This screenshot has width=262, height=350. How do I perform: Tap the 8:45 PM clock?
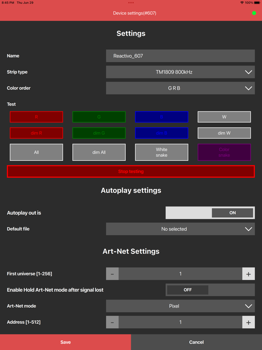[8, 3]
